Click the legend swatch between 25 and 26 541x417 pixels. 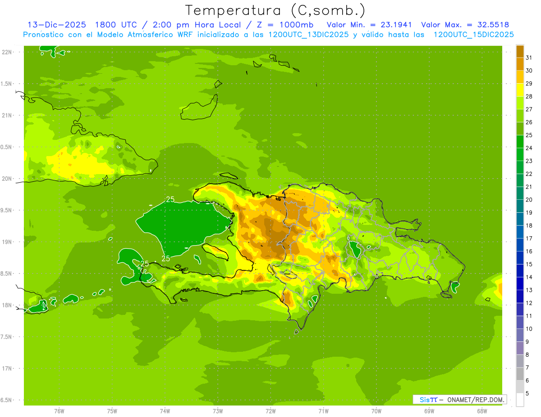[x=520, y=128]
